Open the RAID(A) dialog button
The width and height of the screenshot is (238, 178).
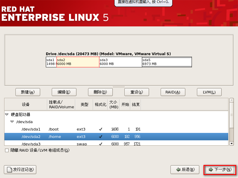click(x=173, y=92)
